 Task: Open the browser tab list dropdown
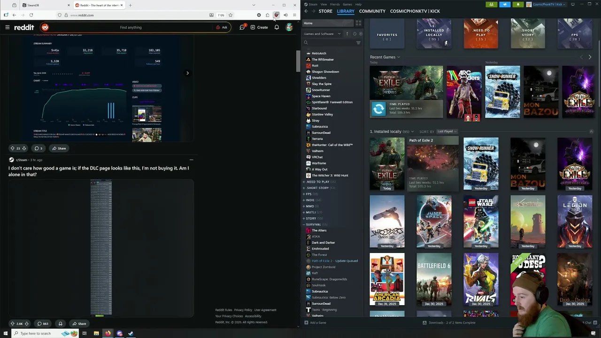pyautogui.click(x=254, y=5)
